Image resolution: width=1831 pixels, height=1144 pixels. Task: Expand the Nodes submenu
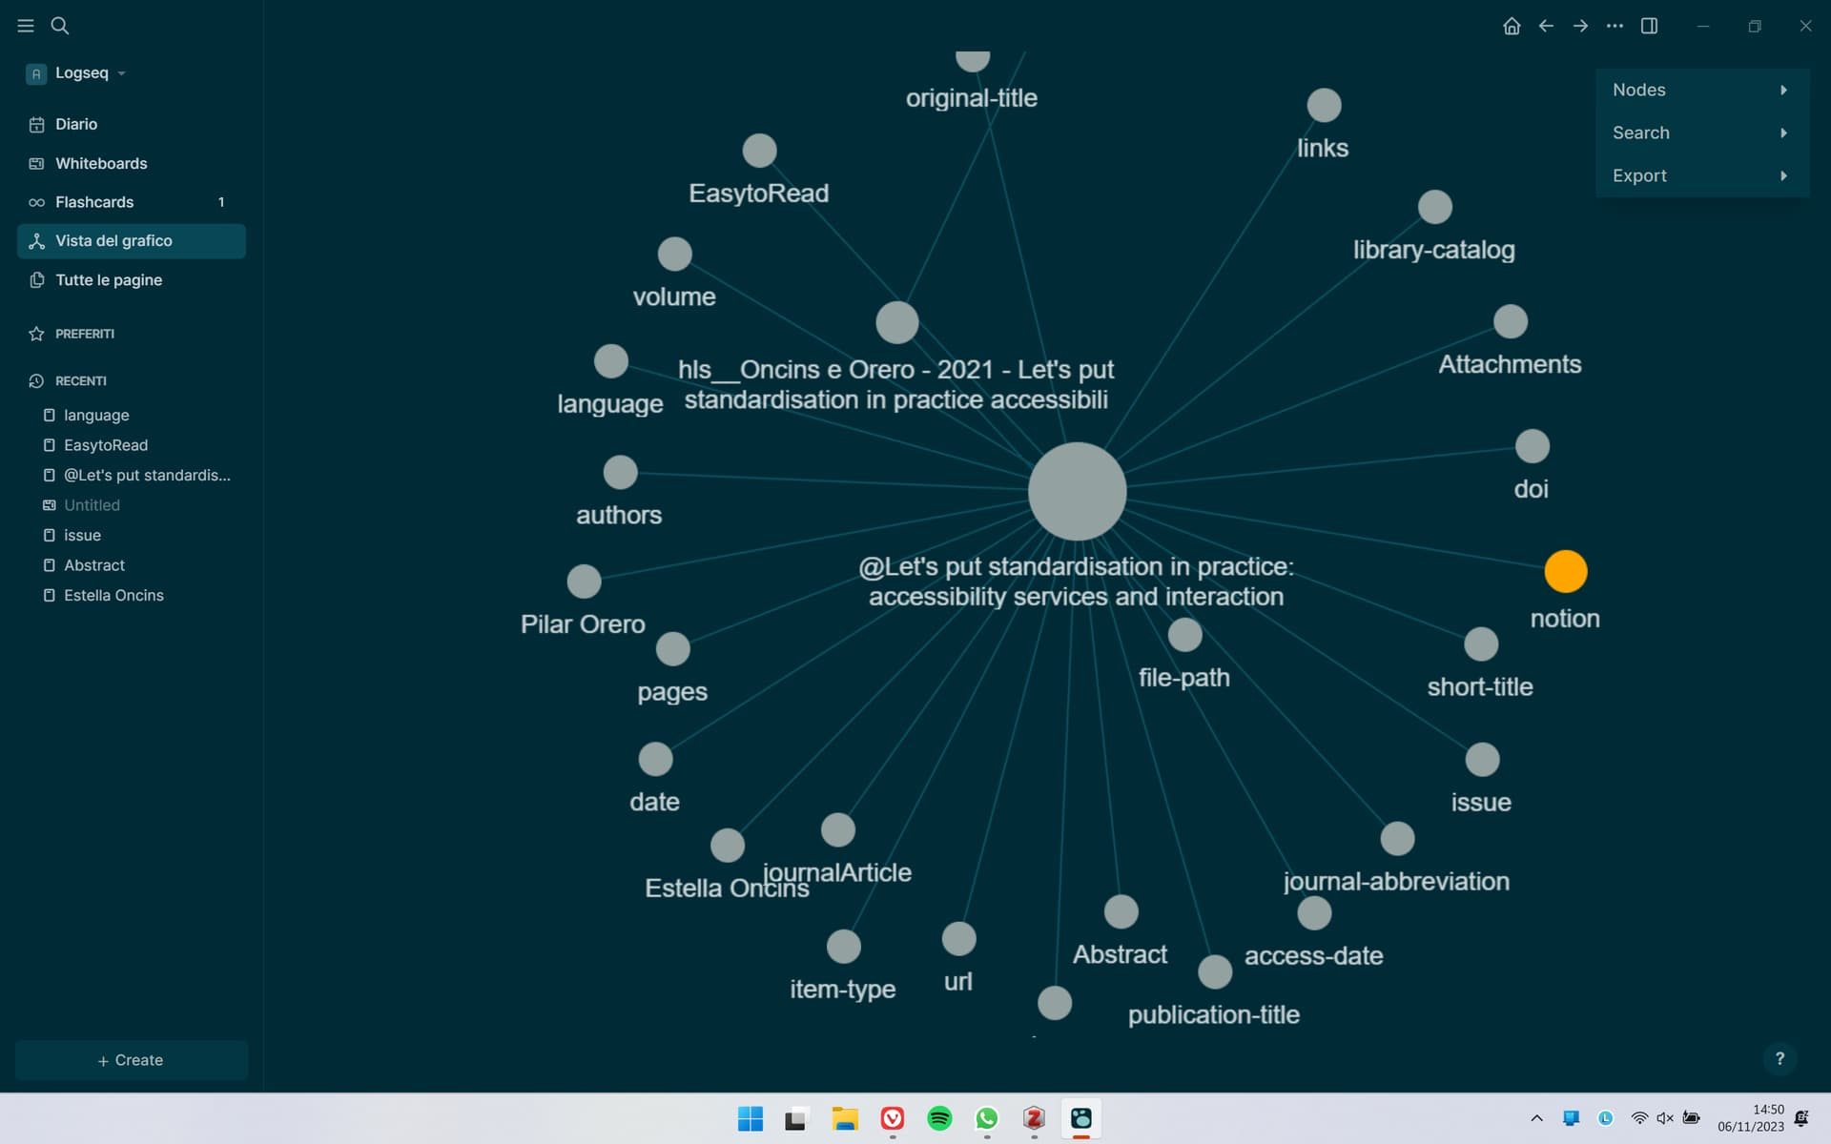pos(1700,89)
